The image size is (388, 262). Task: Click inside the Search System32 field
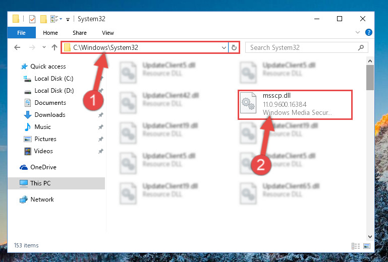(303, 47)
